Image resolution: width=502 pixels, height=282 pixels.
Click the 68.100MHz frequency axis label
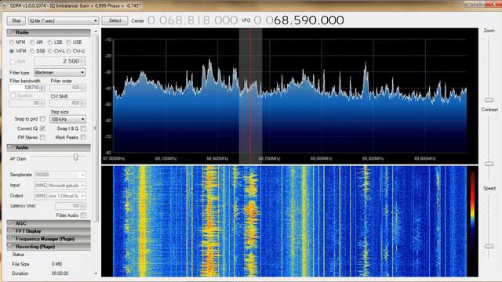[x=166, y=158]
